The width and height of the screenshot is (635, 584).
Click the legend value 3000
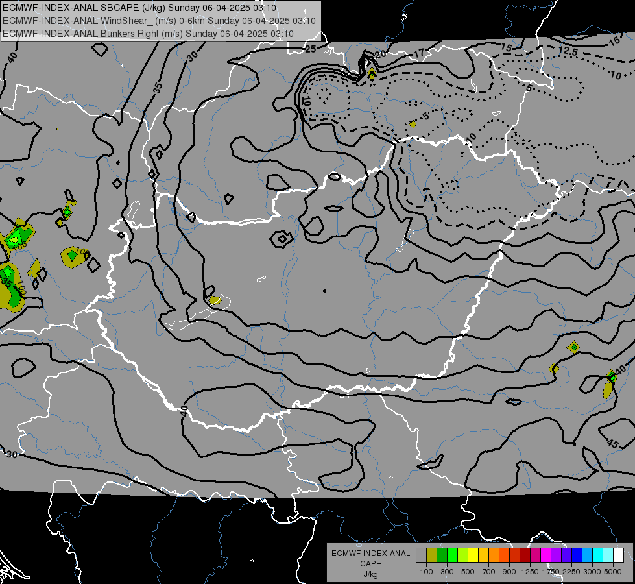click(592, 572)
